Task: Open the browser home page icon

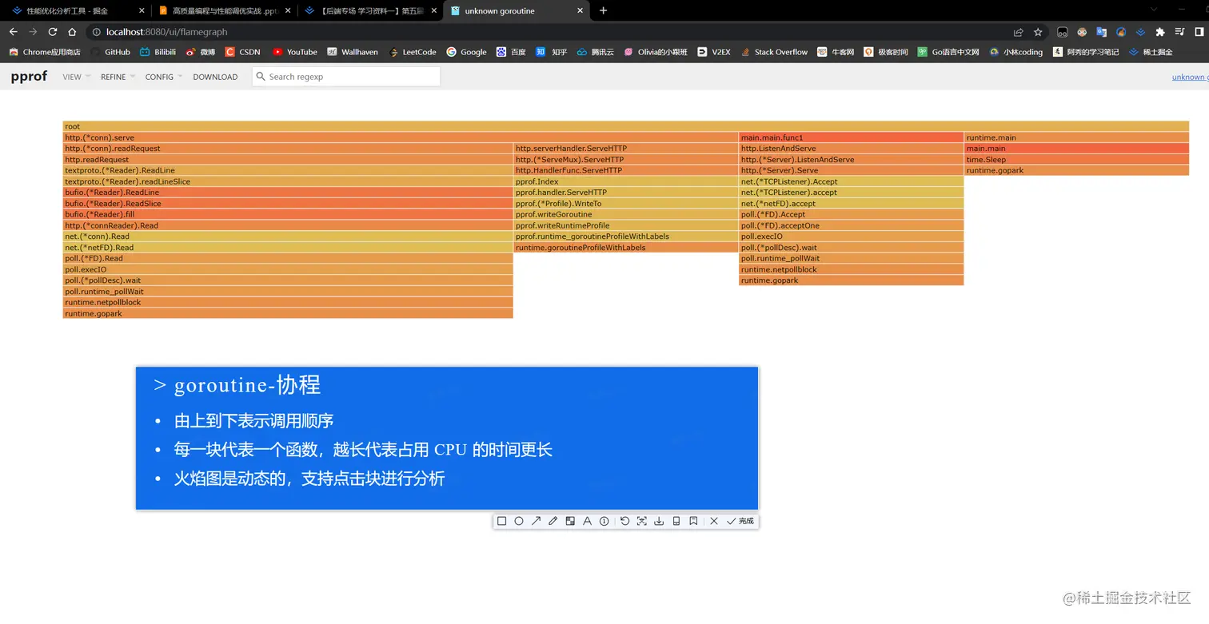Action: point(72,32)
